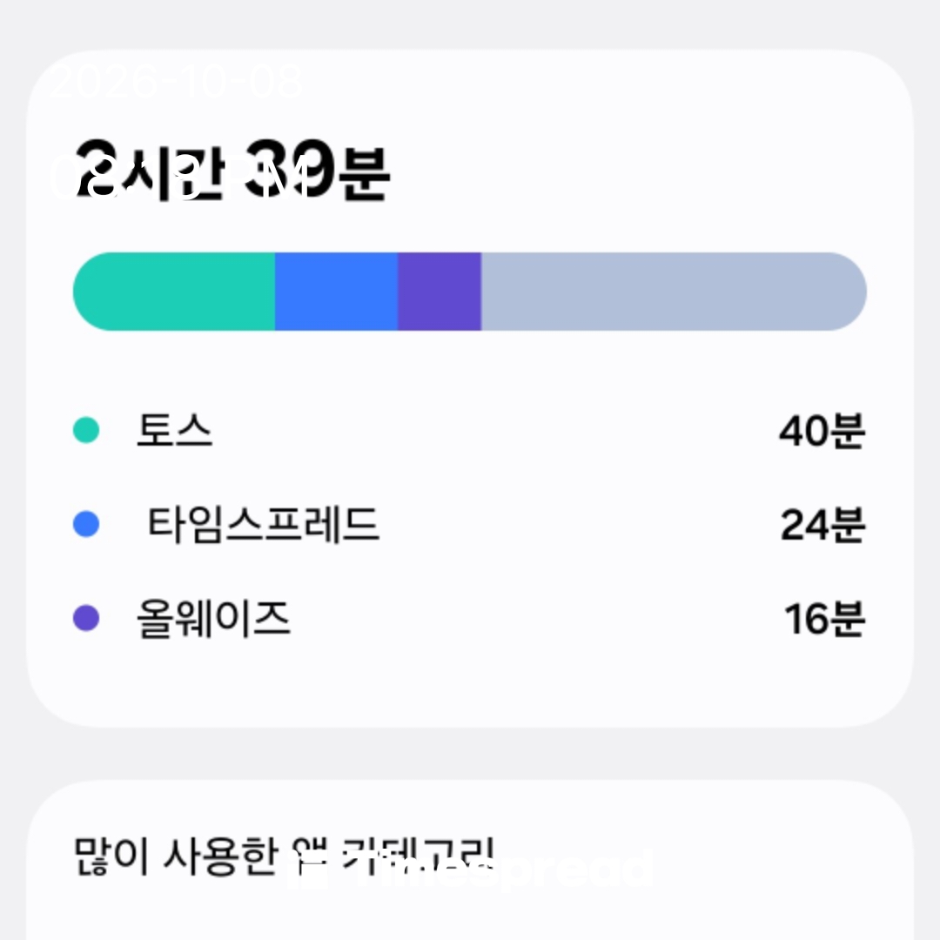Image resolution: width=940 pixels, height=940 pixels.
Task: Select the purple 올웨이즈 segment of usage bar
Action: click(440, 292)
